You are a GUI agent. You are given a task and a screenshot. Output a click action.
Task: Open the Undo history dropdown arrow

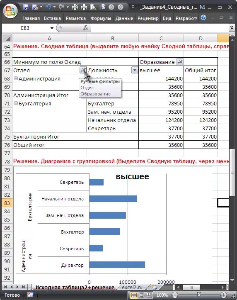tap(54, 7)
